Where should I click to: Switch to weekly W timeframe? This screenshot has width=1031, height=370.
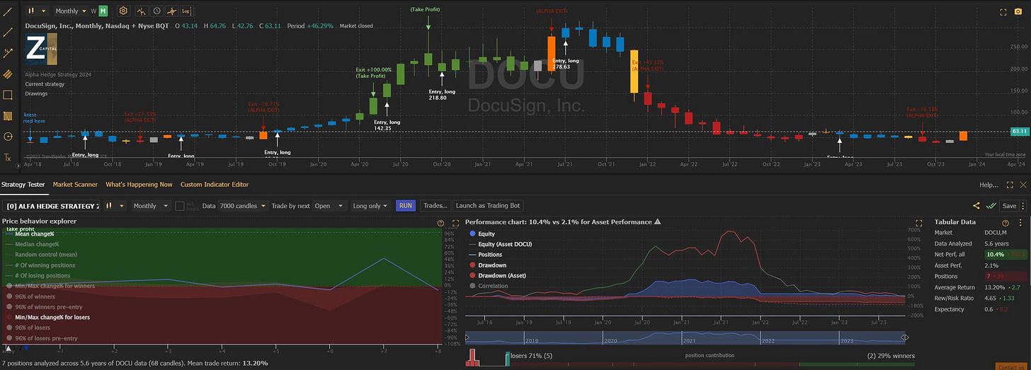point(93,11)
